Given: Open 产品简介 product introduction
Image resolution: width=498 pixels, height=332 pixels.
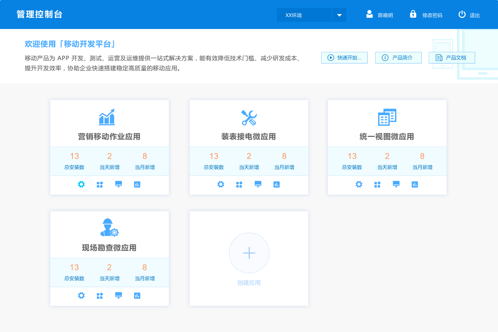Looking at the screenshot, I should click(398, 58).
